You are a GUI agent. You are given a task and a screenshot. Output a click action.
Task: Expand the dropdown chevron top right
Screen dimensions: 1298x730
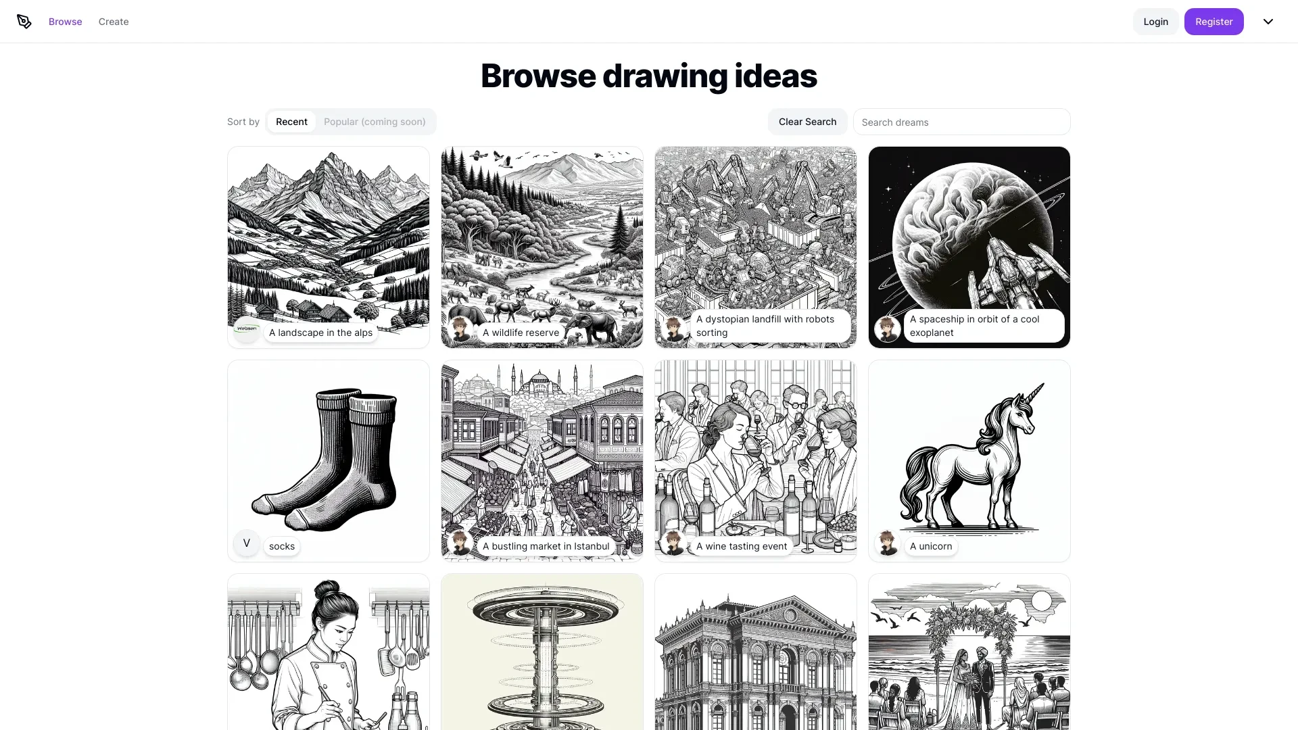point(1268,22)
